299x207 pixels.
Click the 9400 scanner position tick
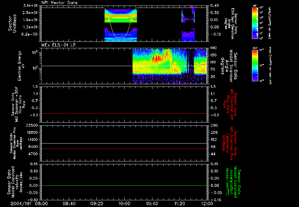coord(33,147)
